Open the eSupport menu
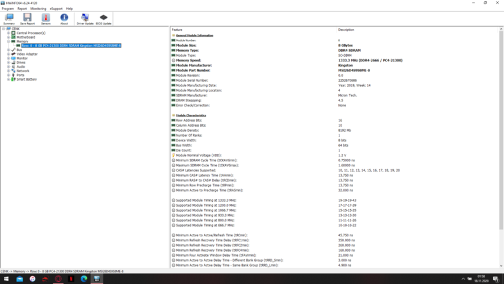The height and width of the screenshot is (284, 504). point(56,9)
